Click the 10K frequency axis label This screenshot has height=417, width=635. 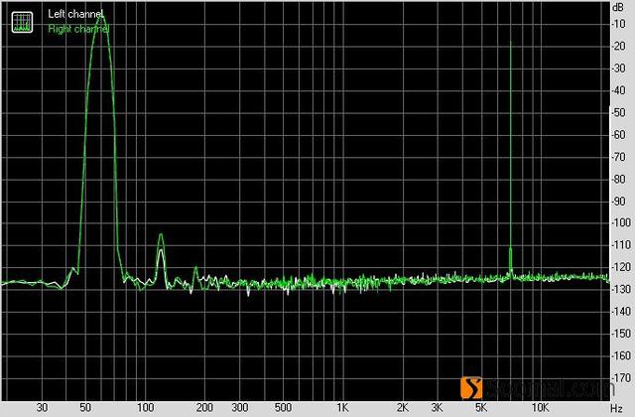539,408
